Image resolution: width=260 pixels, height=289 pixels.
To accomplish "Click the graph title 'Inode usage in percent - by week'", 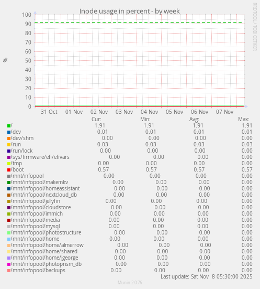I will click(x=129, y=11).
